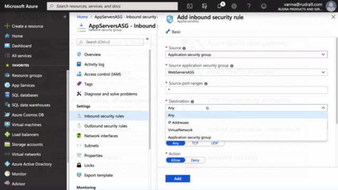Image resolution: width=338 pixels, height=190 pixels.
Task: Focus the Search resources, services, and docs box
Action: pyautogui.click(x=112, y=6)
